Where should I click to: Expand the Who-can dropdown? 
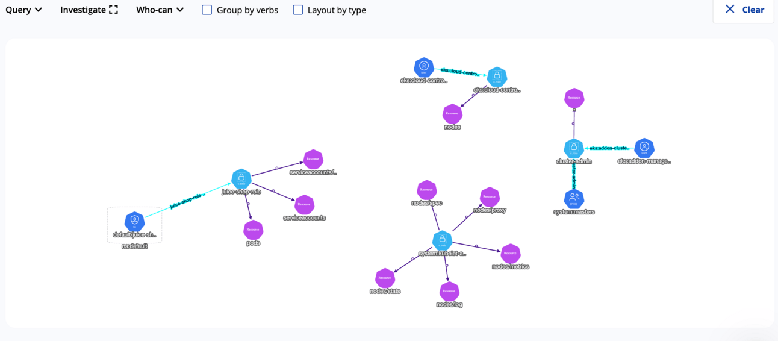click(x=160, y=10)
